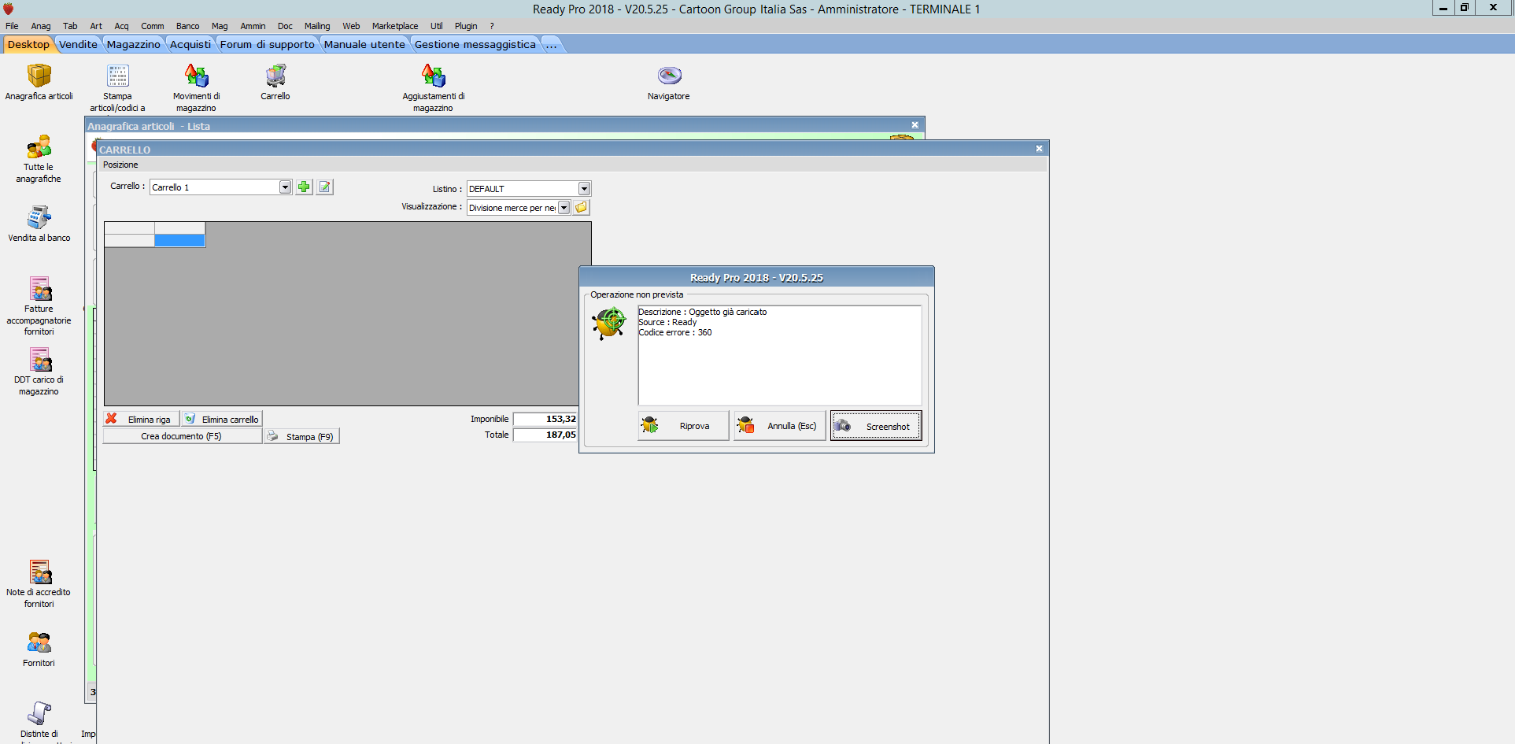Click Crea documento (F5) button
Screen dimensions: 1515x744
[182, 436]
